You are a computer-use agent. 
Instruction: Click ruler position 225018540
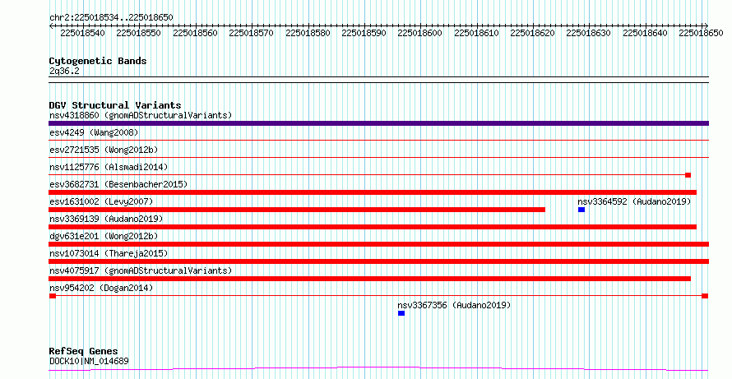pyautogui.click(x=82, y=33)
